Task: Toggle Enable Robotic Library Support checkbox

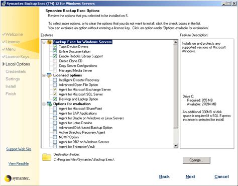Action: point(55,56)
